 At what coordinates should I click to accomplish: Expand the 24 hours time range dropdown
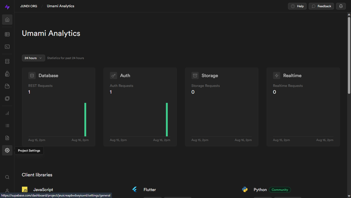tap(34, 58)
